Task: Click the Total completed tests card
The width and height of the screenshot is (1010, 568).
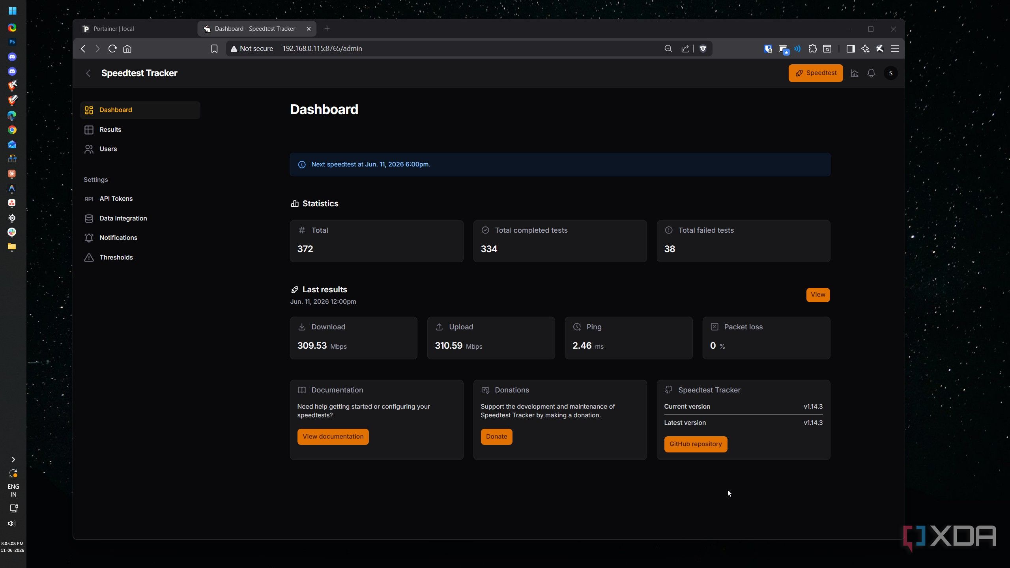Action: click(560, 241)
